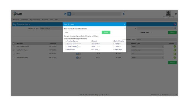Toggle the Posting Date checkbox
189x106 pixels.
tap(151, 32)
